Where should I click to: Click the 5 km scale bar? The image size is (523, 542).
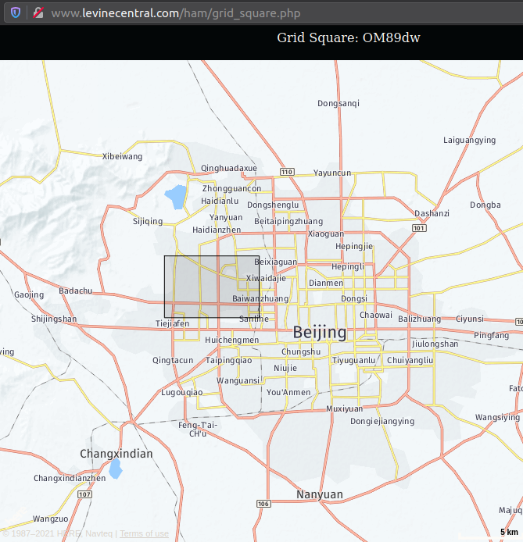pos(508,533)
